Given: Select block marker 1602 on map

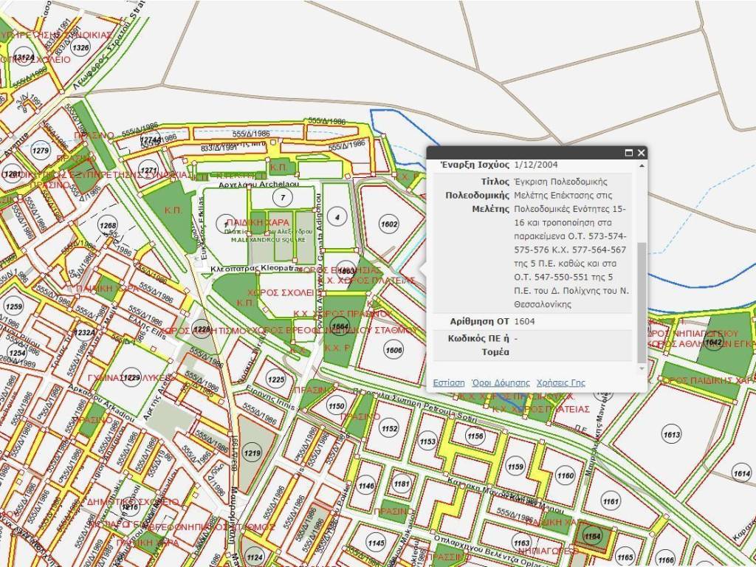Looking at the screenshot, I should click(x=388, y=224).
